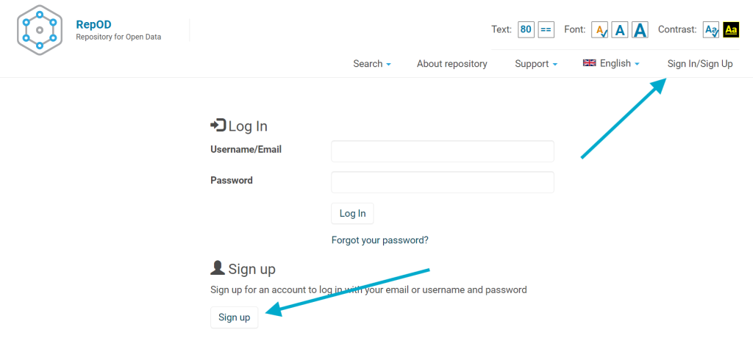Click the RepOD title text link
This screenshot has width=753, height=349.
click(x=93, y=24)
